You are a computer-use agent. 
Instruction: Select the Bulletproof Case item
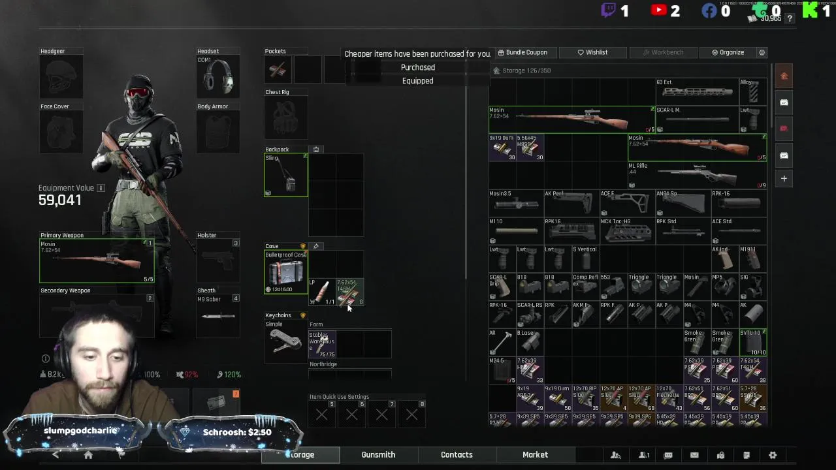pyautogui.click(x=285, y=272)
